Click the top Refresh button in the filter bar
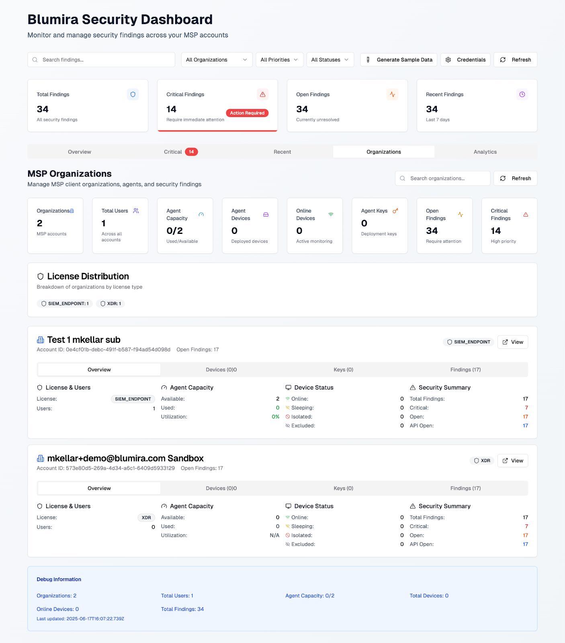Viewport: 565px width, 643px height. pos(516,60)
